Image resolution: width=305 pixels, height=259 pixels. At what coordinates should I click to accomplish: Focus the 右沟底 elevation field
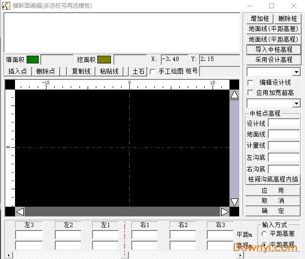284,169
